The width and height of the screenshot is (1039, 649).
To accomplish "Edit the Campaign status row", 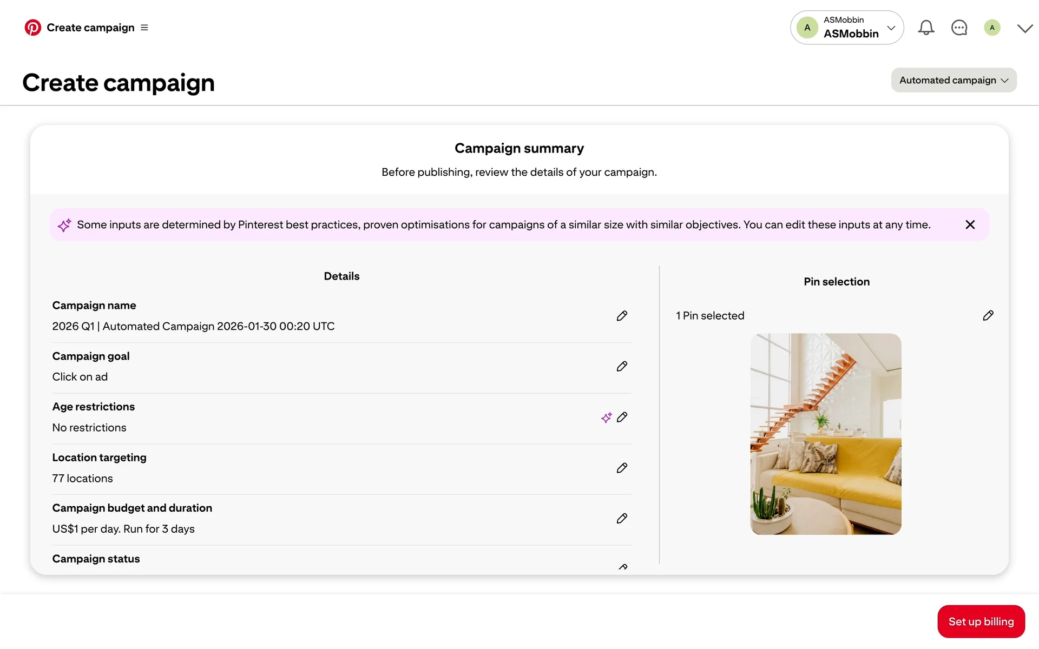I will pyautogui.click(x=622, y=566).
